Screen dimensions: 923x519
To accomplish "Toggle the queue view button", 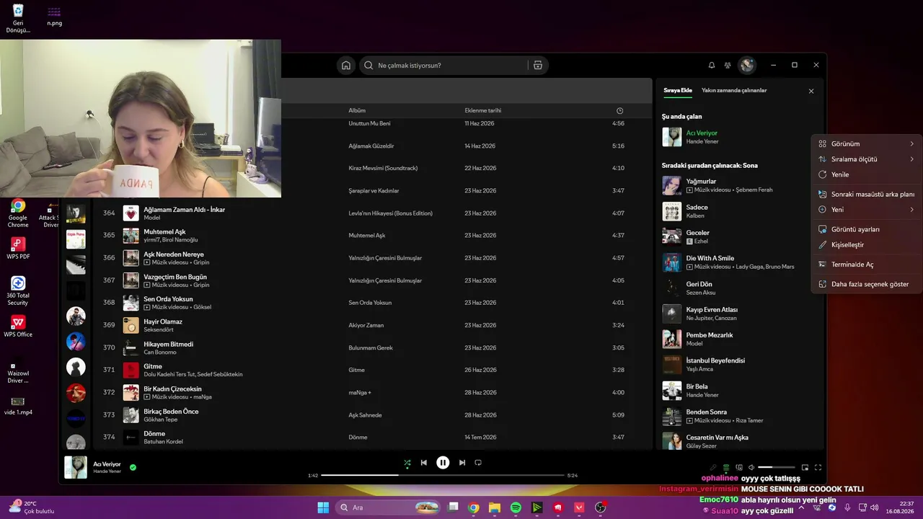I will click(x=726, y=468).
